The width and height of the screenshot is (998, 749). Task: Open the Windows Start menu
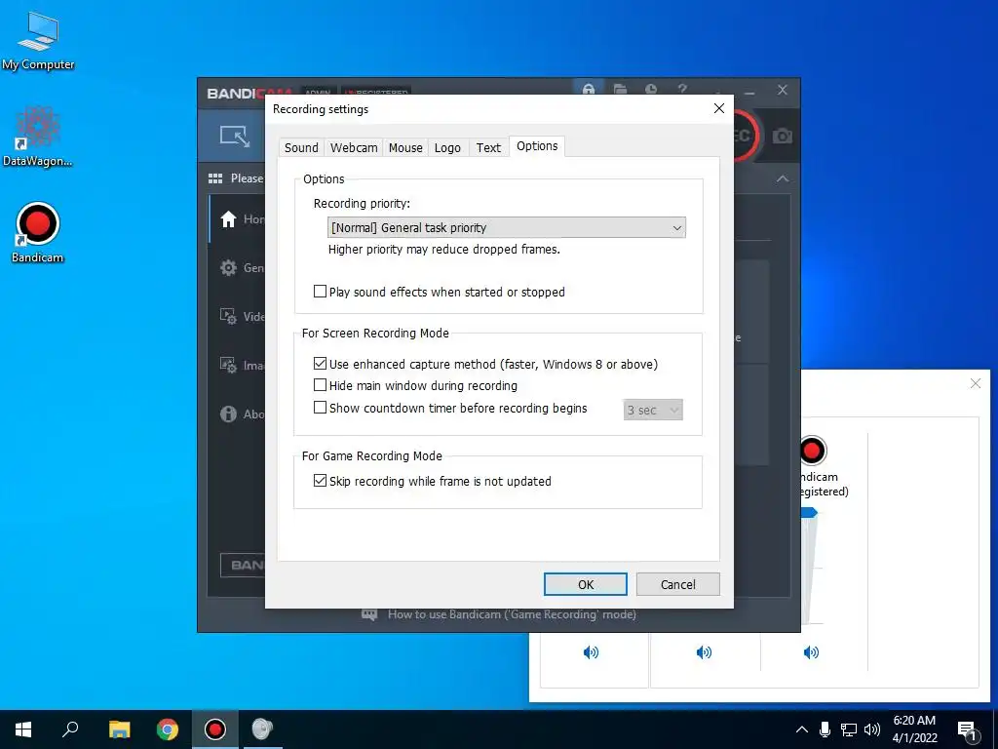(x=23, y=729)
